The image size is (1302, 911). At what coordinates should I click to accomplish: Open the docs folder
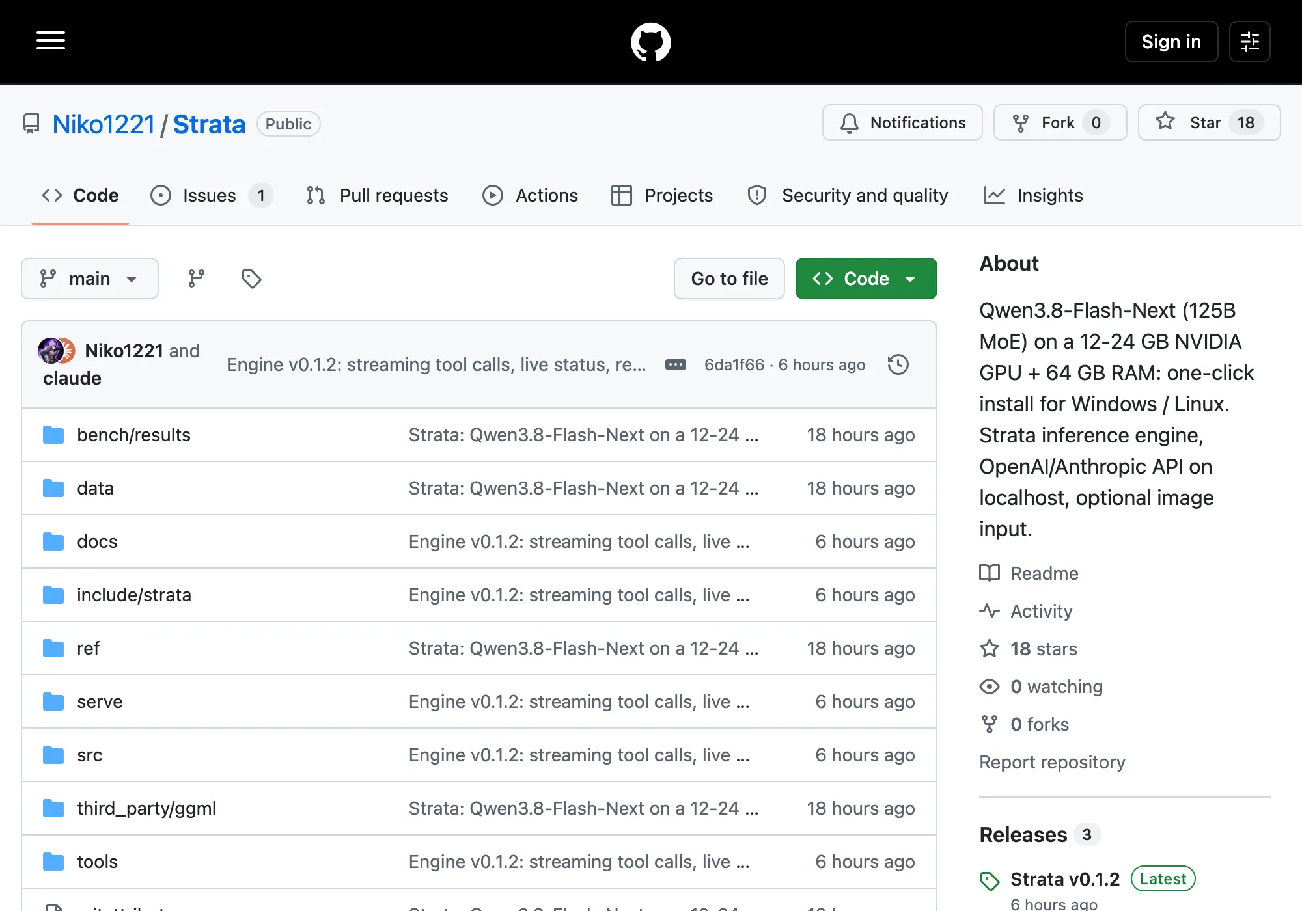(x=97, y=541)
